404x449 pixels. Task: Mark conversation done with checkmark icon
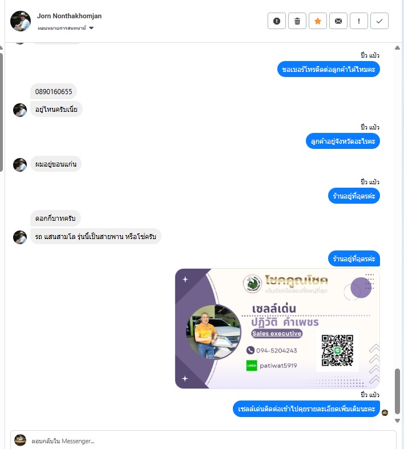[x=379, y=21]
